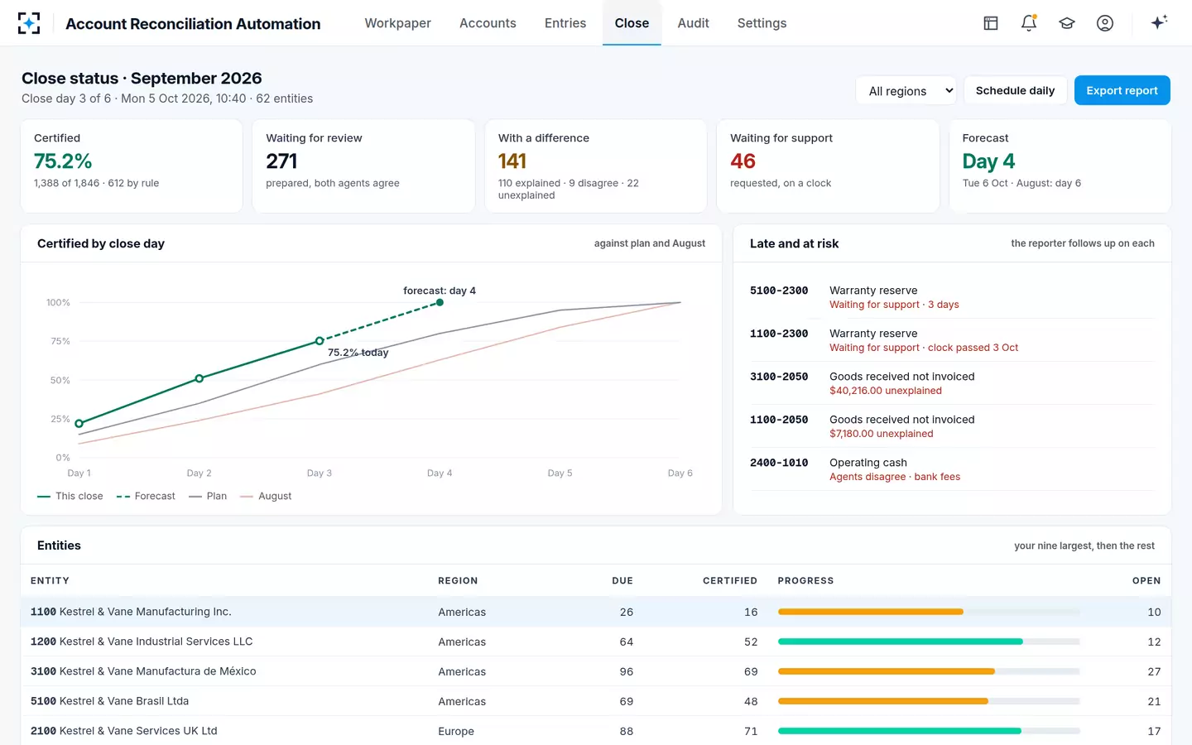Image resolution: width=1192 pixels, height=745 pixels.
Task: Select row 1200 Kestrel & Vane Industrial Services LLC
Action: coord(596,642)
